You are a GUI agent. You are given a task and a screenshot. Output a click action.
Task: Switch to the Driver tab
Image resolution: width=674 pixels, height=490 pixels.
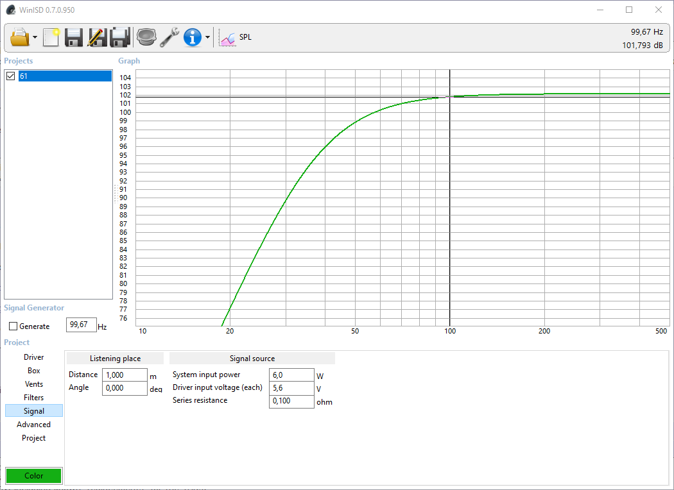[x=33, y=357]
